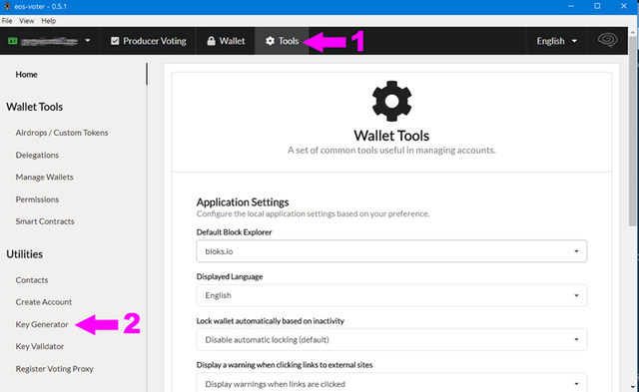This screenshot has height=392, width=639.
Task: Open Smart Contracts
Action: 45,221
